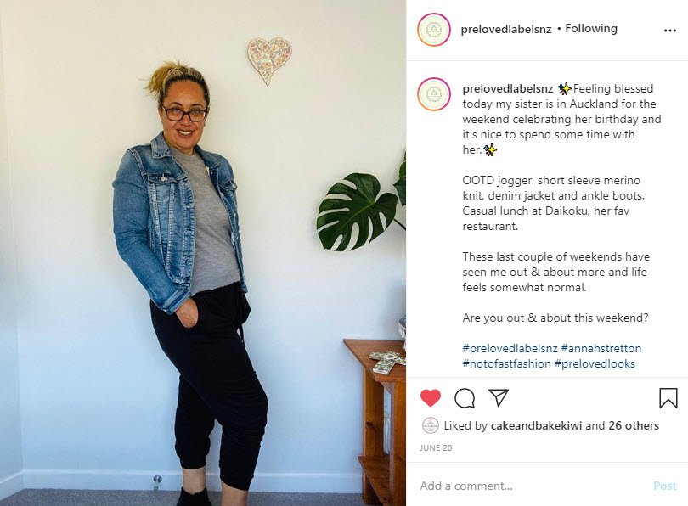Screen dimensions: 688x506
Task: Click prelovedlabelsnz profile avatar in header
Action: [434, 30]
